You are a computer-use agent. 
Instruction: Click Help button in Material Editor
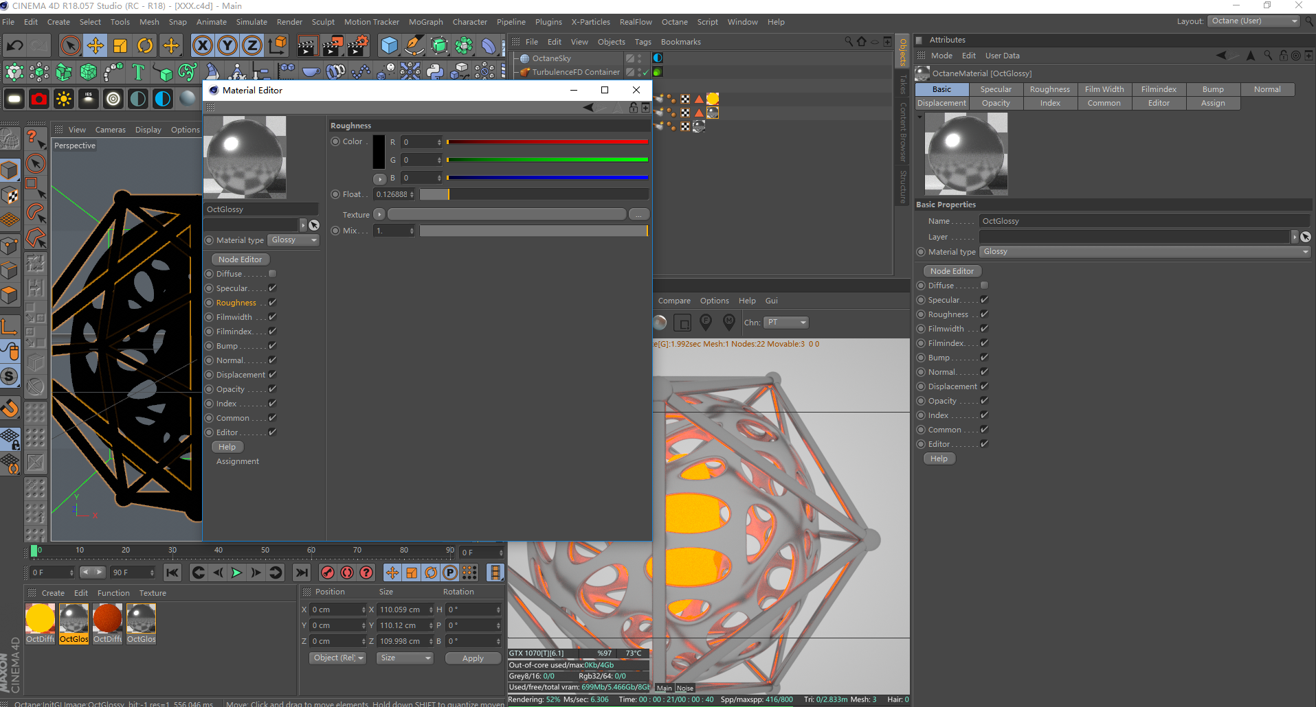coord(227,447)
